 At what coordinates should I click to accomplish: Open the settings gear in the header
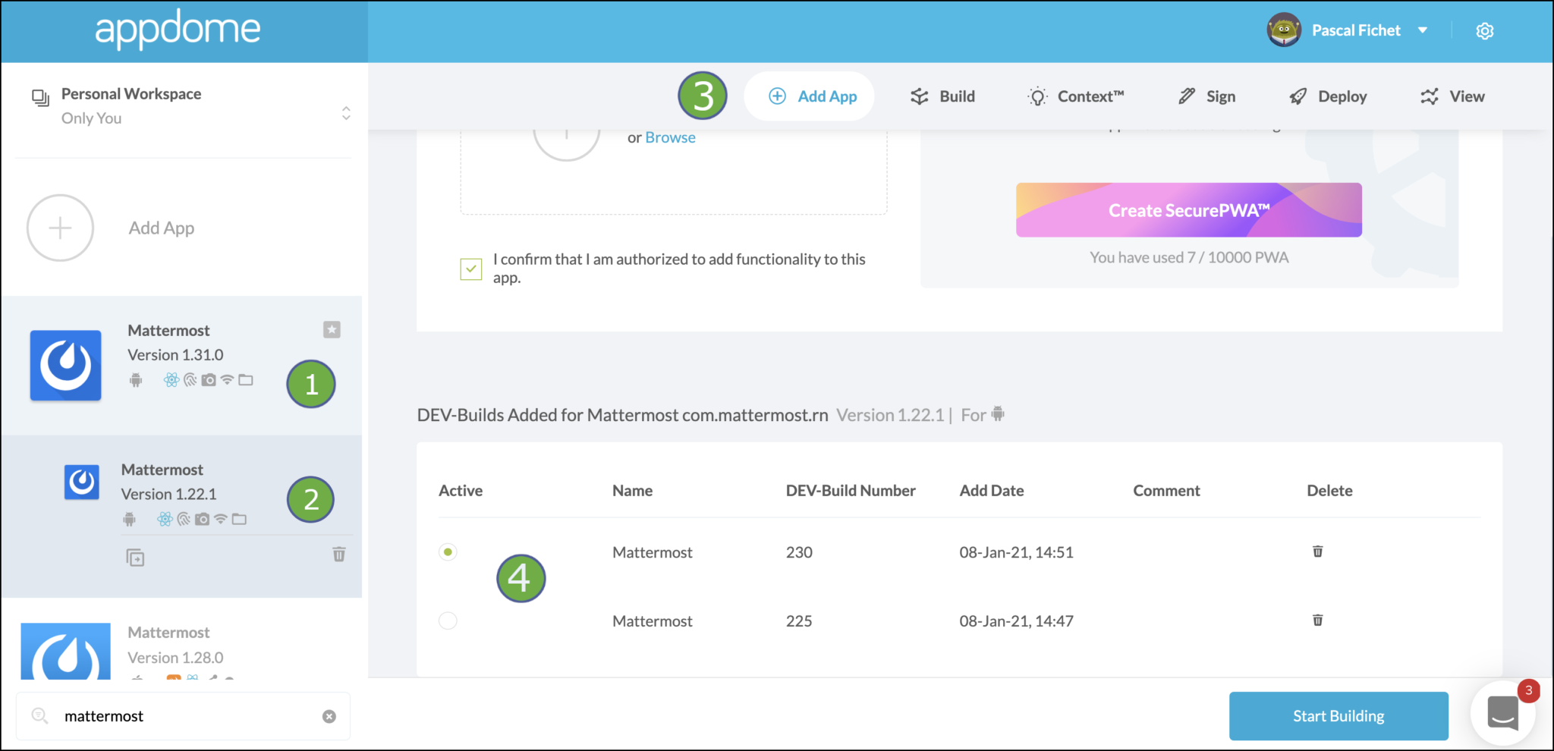[1484, 30]
